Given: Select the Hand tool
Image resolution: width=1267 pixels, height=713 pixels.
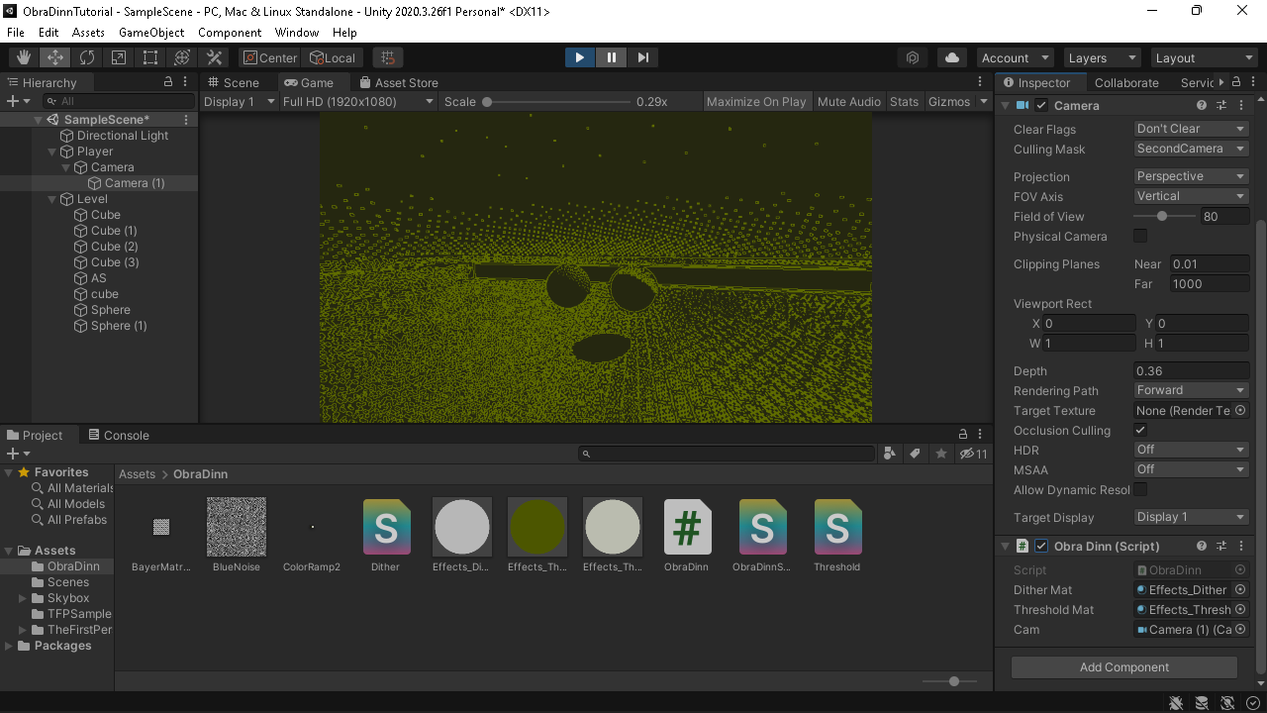Looking at the screenshot, I should [x=24, y=57].
